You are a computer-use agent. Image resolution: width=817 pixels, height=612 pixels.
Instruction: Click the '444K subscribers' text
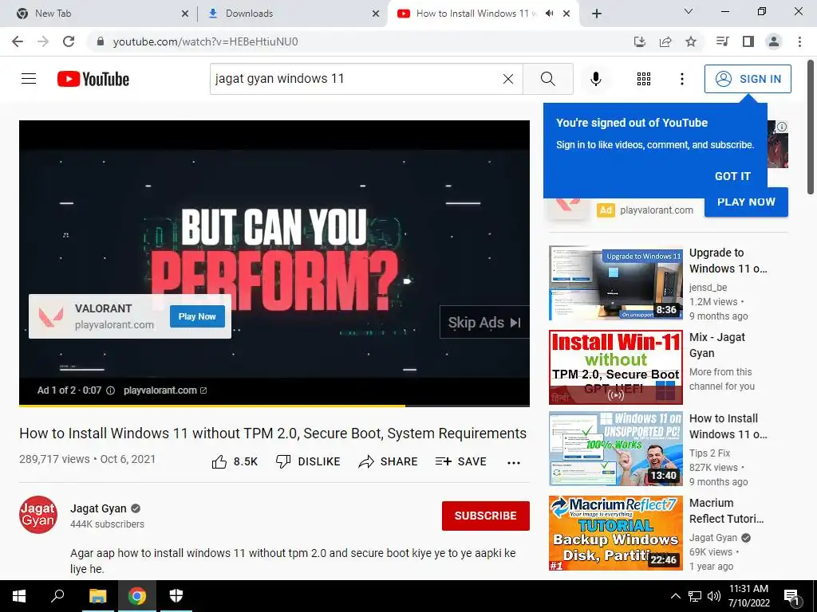[x=108, y=524]
